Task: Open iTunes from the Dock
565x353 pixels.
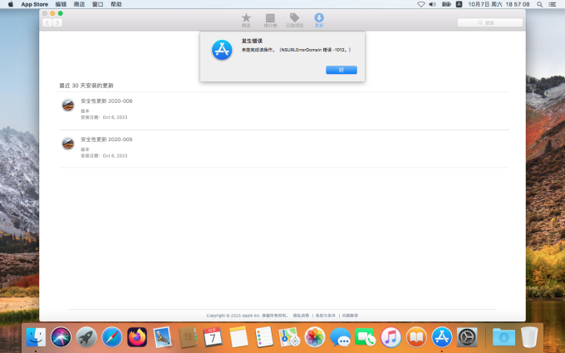Action: coord(391,337)
